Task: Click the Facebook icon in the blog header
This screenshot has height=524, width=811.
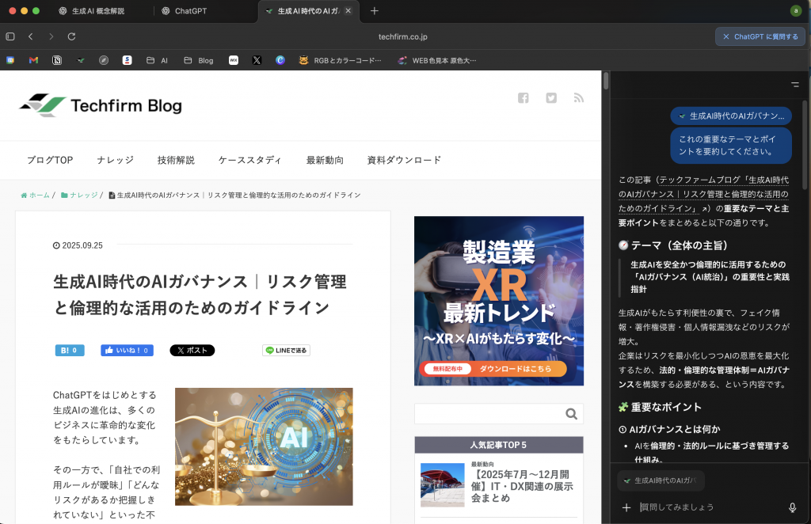Action: 523,97
